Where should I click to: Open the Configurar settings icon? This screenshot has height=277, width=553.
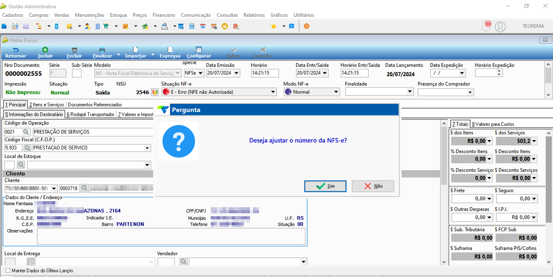click(199, 50)
